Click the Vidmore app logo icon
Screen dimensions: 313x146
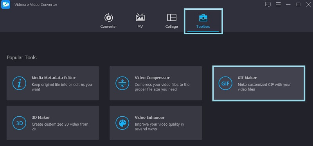[x=5, y=5]
